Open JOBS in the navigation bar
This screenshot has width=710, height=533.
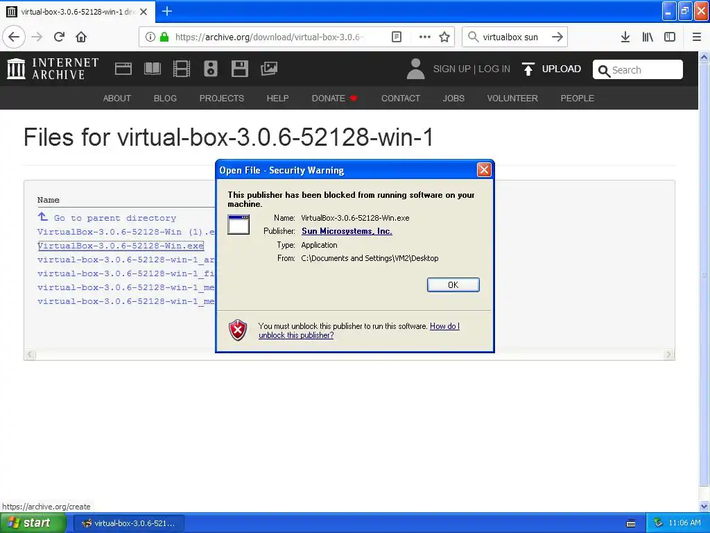[453, 99]
